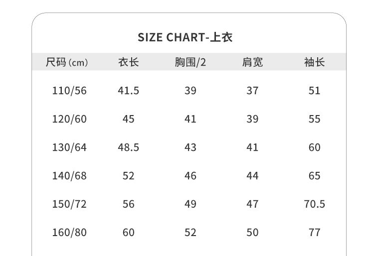Select the 120/60 size row label
Screen dimensions: 374x256
[x=69, y=119]
